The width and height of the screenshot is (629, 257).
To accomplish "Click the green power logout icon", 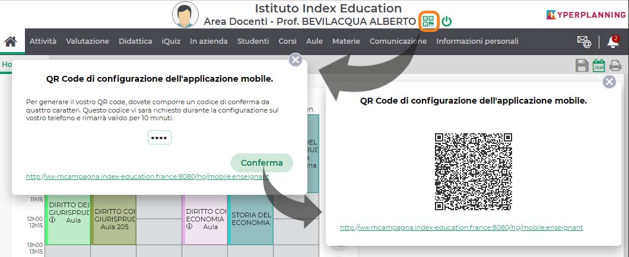I will click(446, 22).
